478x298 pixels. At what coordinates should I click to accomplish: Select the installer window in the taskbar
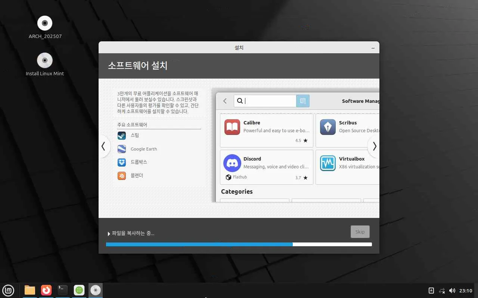click(x=96, y=290)
